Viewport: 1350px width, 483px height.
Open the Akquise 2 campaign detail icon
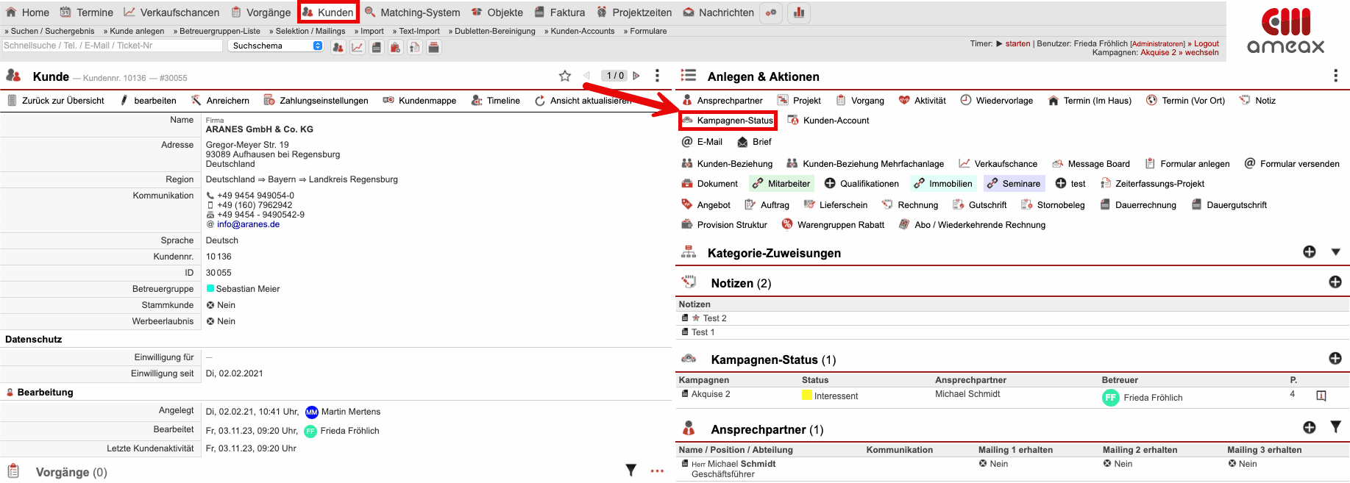1321,396
